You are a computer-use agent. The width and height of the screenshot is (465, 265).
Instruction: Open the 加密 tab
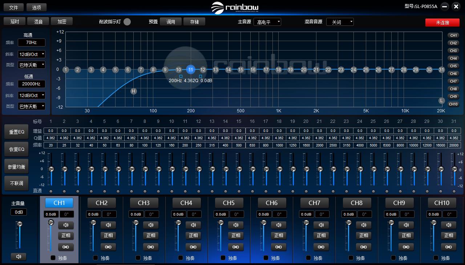pos(62,21)
